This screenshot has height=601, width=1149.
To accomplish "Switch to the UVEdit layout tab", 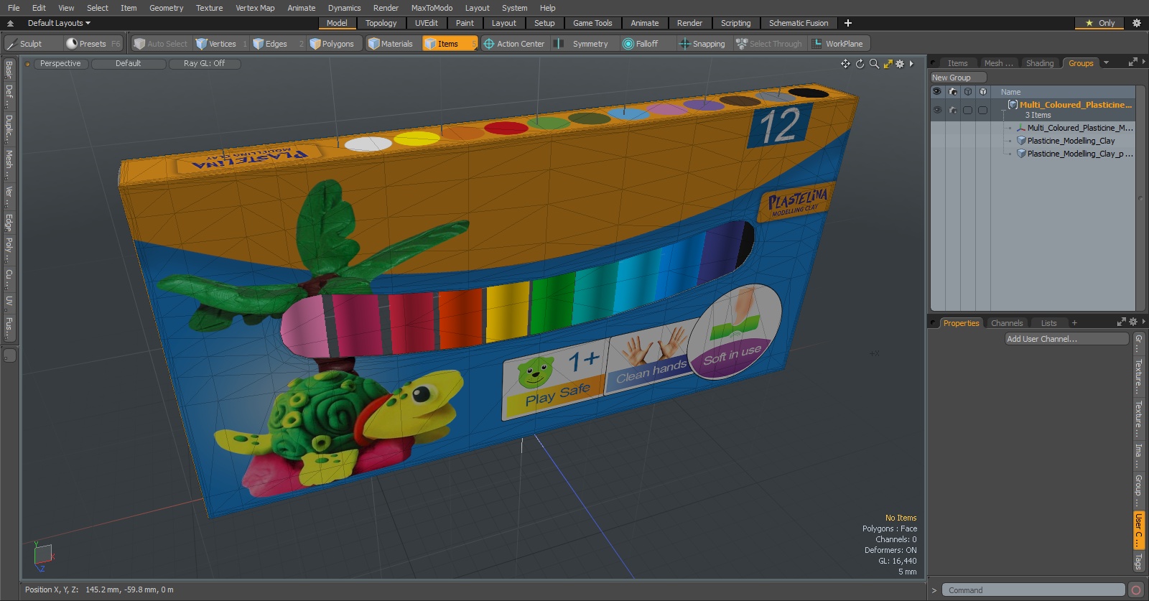I will pos(426,23).
